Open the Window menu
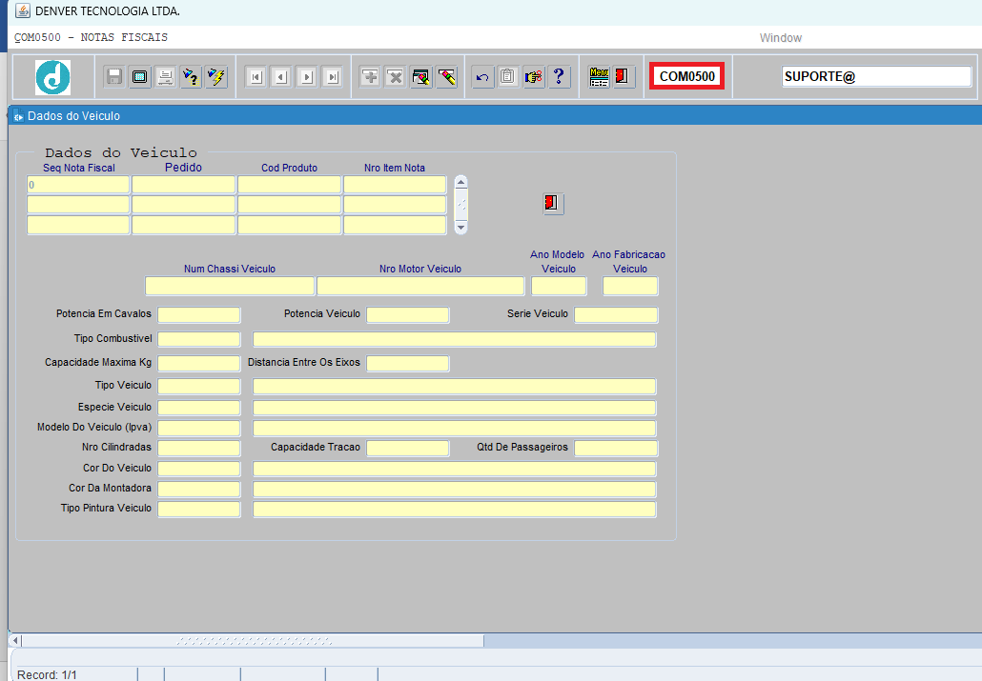This screenshot has height=681, width=982. tap(780, 38)
